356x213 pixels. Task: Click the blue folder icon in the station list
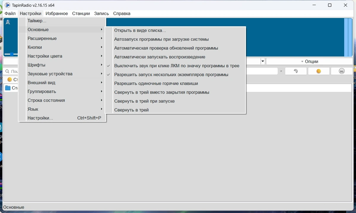pos(8,88)
